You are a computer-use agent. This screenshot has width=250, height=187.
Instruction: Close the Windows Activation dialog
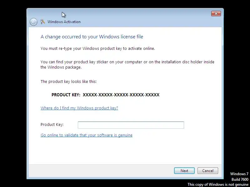[x=216, y=14]
